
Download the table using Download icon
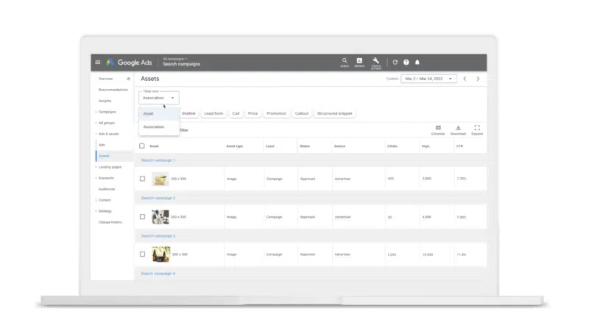(x=458, y=129)
